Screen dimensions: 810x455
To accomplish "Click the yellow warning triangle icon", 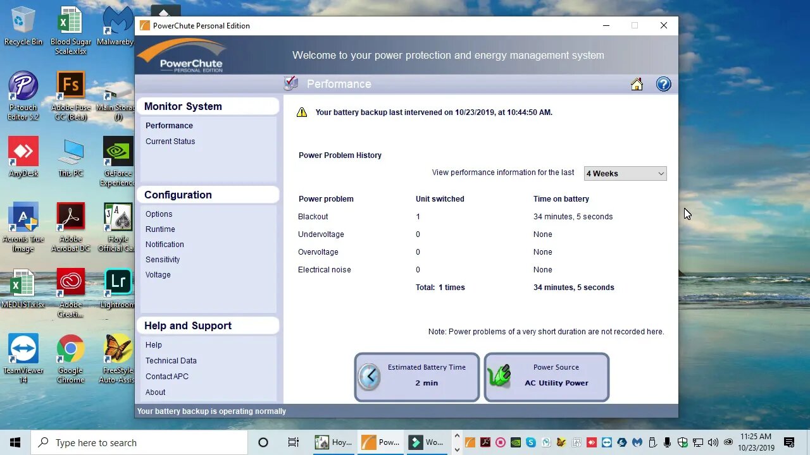I will 302,112.
